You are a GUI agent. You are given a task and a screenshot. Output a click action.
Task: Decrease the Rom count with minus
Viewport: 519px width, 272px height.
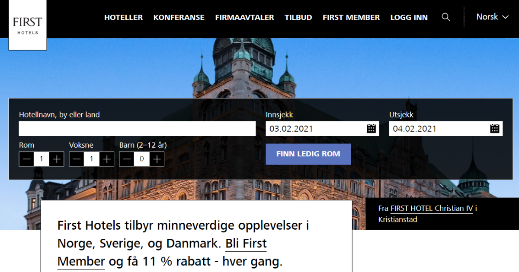tap(26, 159)
